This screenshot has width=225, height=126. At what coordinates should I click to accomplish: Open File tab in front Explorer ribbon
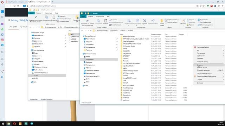83,16
